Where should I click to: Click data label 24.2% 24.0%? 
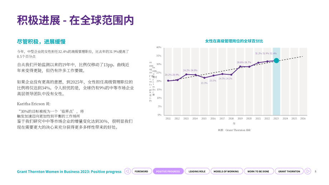(x=190, y=70)
